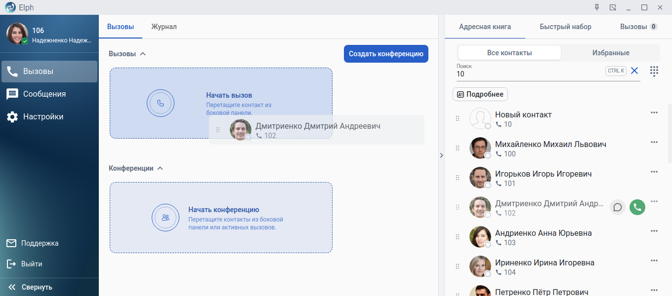The image size is (672, 296).
Task: Open Вызовы tab in right panel
Action: click(638, 27)
